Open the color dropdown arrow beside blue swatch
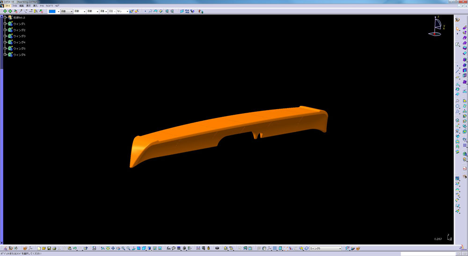 pos(58,11)
